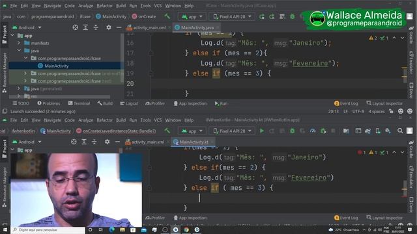
Task: Click Apply Changes and Restart Activity in upper toolbar
Action: (262, 17)
